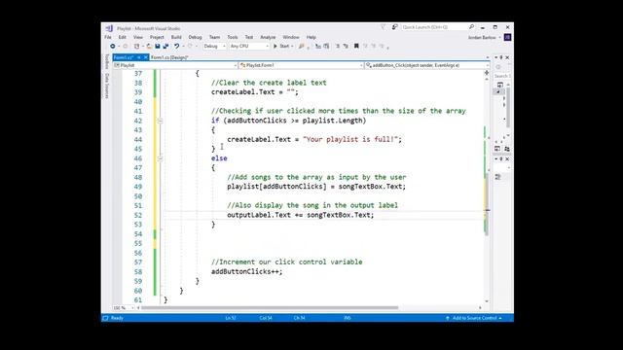Open the Build menu
Screen dimensions: 623x350
[176, 37]
